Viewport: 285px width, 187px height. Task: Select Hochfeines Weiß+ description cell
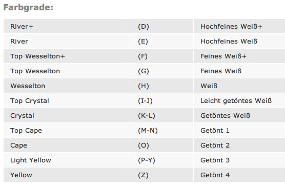pyautogui.click(x=239, y=26)
